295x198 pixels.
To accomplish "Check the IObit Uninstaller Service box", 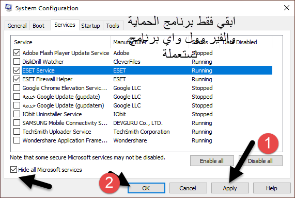I will click(x=17, y=114).
